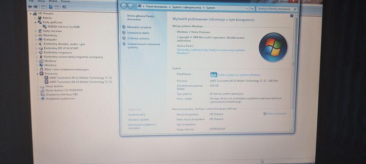Open the Plik menu
Screen dimensions: 366x164
(31, 1)
